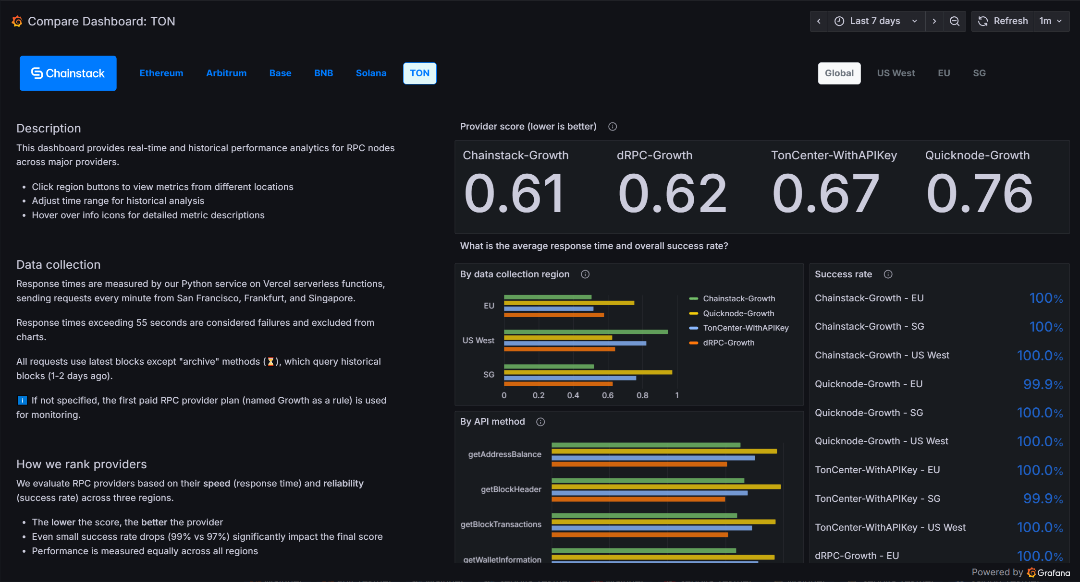This screenshot has height=582, width=1080.
Task: Select the US West region button
Action: [x=896, y=73]
